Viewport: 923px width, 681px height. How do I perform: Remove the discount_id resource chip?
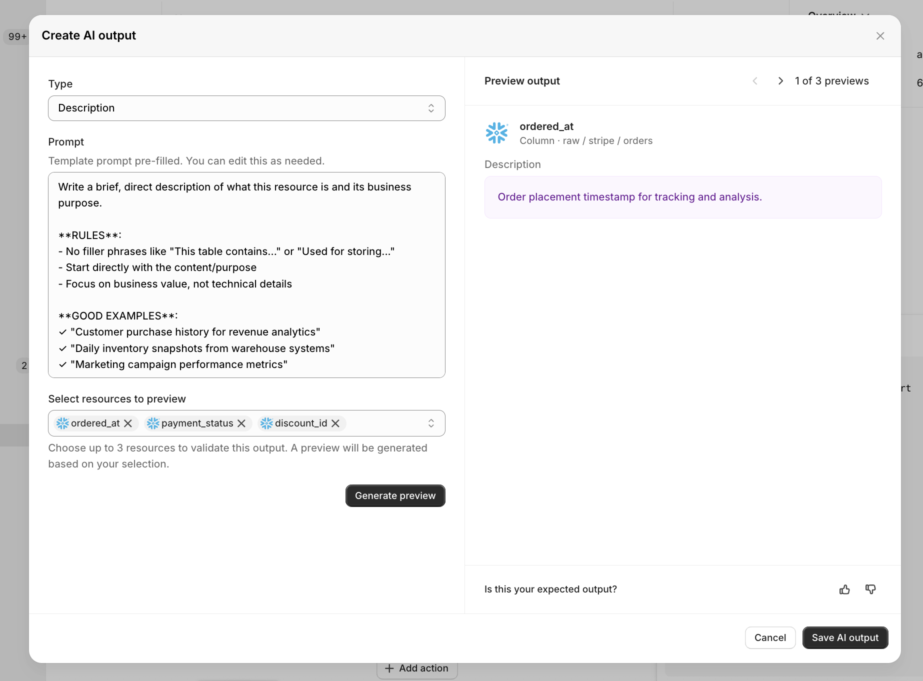coord(335,423)
